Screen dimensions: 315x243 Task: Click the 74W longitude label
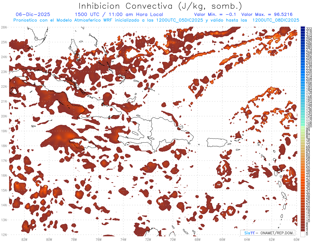point(123,239)
